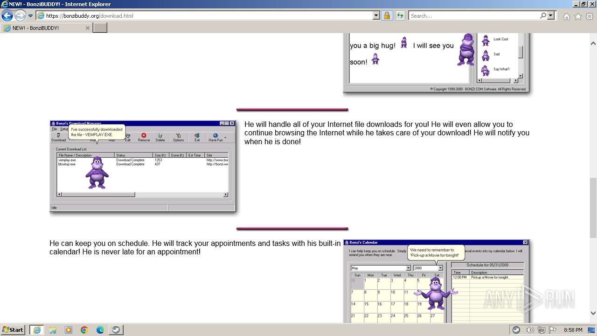
Task: Refresh the current page
Action: click(x=400, y=15)
